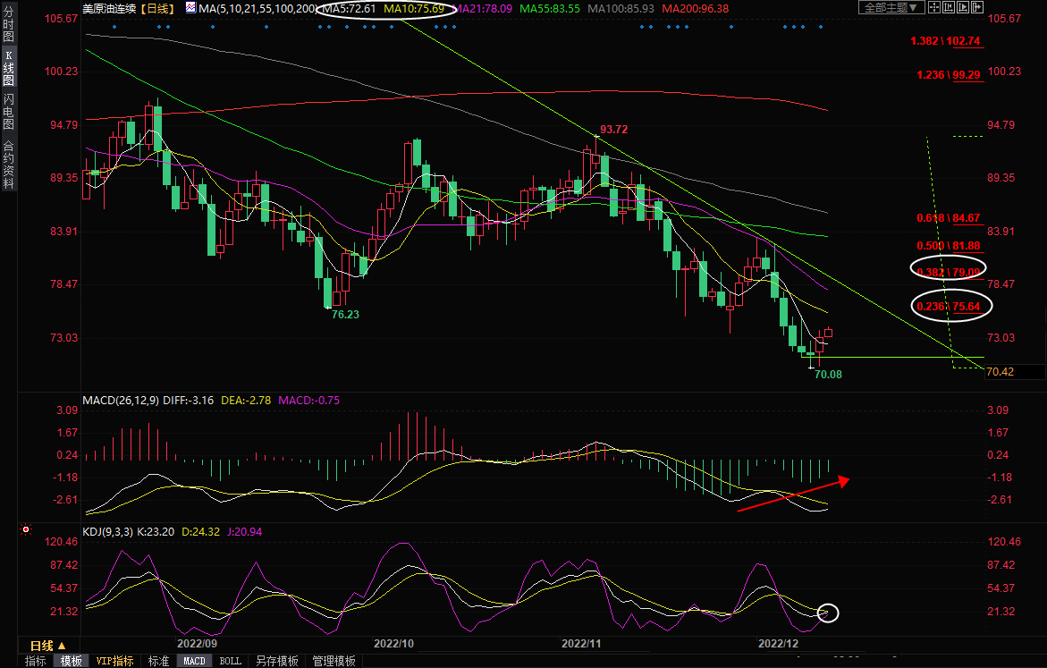Click the 管理模板 button
The image size is (1047, 668).
(334, 661)
